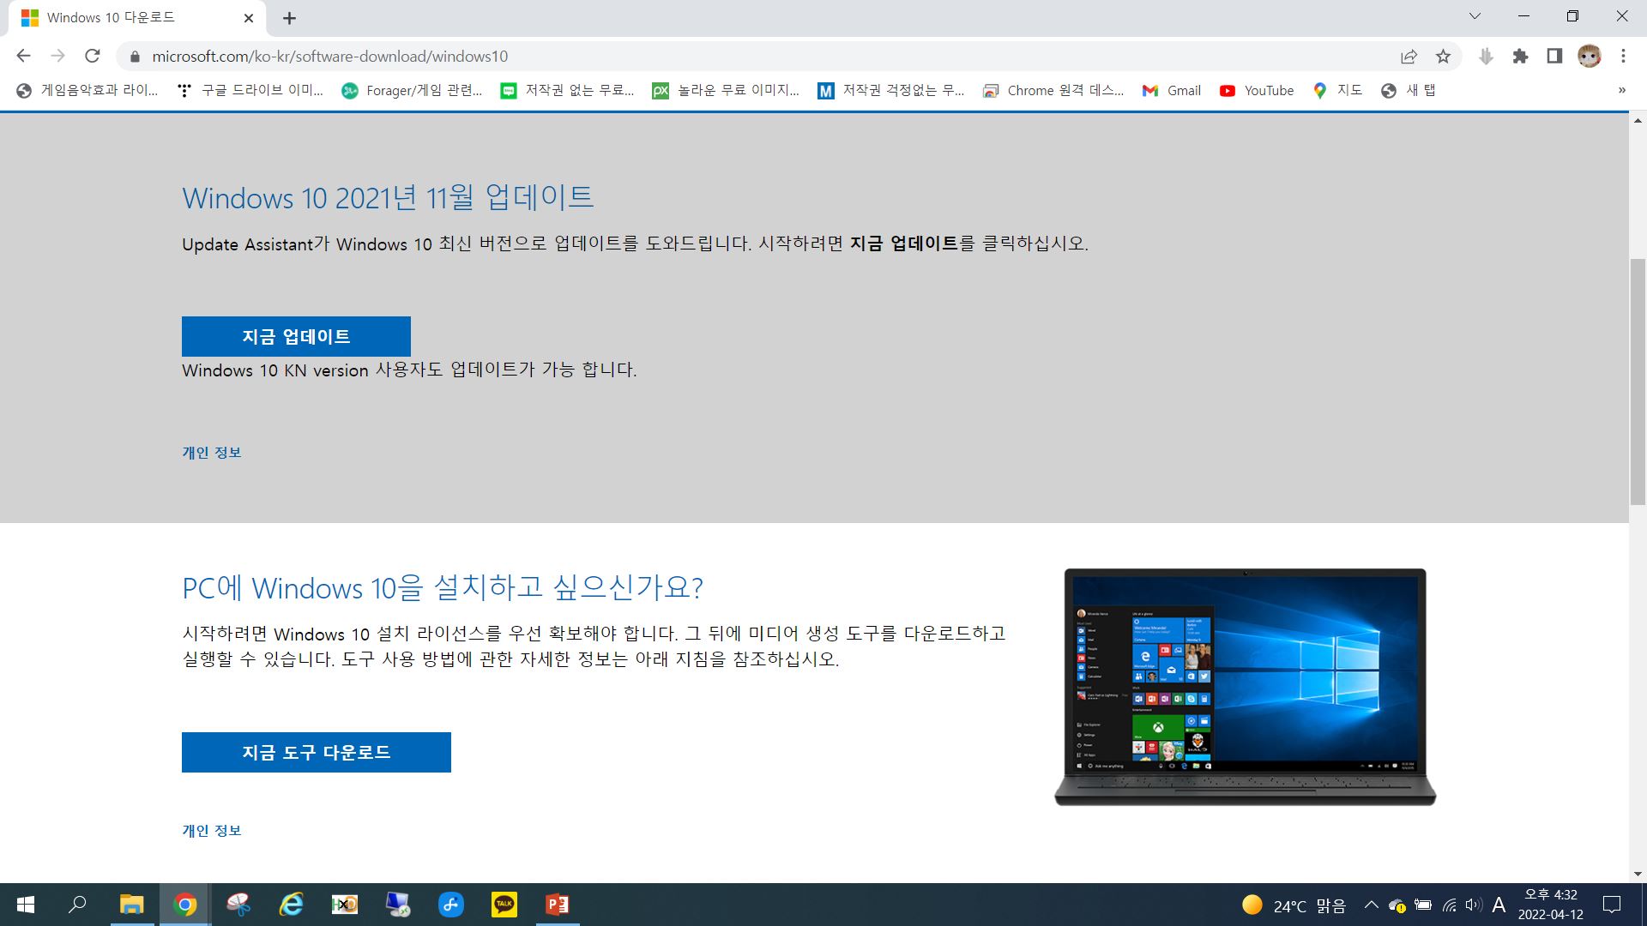Screen dimensions: 1647x926
Task: Click the back navigation arrow
Action: (x=23, y=57)
